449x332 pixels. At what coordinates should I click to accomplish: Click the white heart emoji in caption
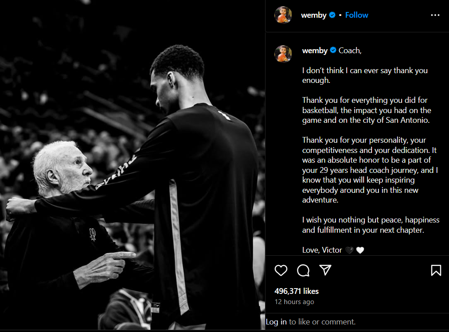tap(360, 250)
